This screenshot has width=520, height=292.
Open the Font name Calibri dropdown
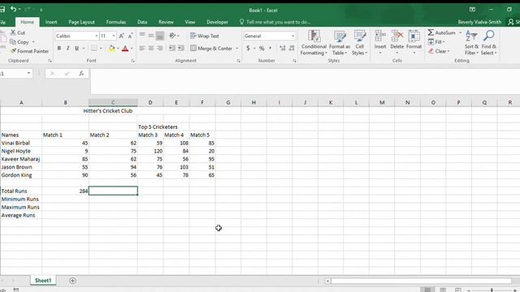[97, 36]
